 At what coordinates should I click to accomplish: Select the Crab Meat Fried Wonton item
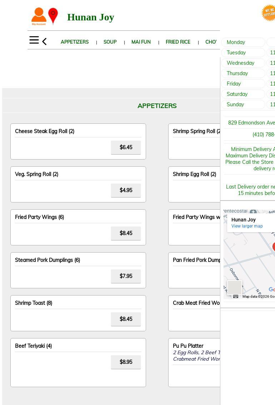pyautogui.click(x=196, y=303)
